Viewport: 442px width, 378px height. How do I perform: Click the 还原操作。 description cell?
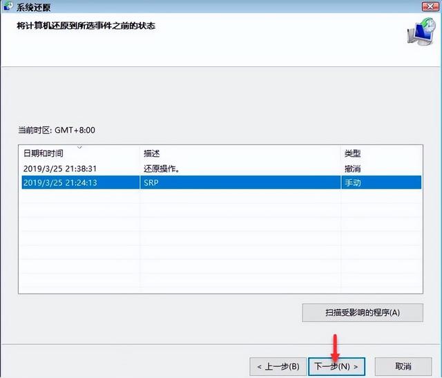coord(162,169)
